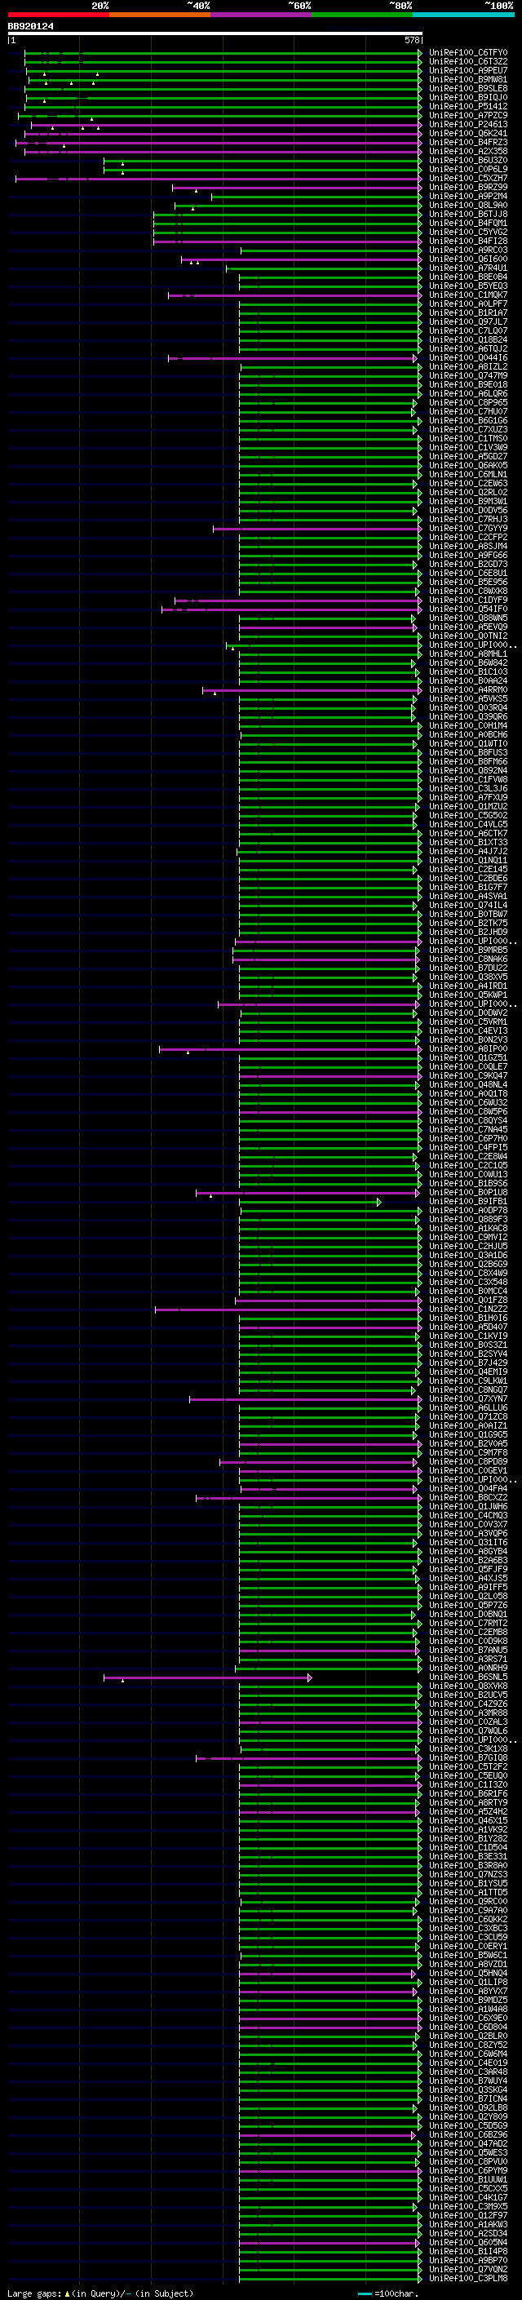Select label UniRef100_C1DYF9
The height and width of the screenshot is (2300, 522).
click(x=467, y=600)
